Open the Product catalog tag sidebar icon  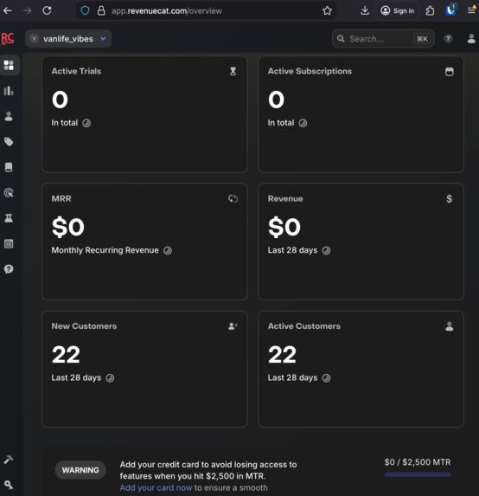click(x=9, y=142)
